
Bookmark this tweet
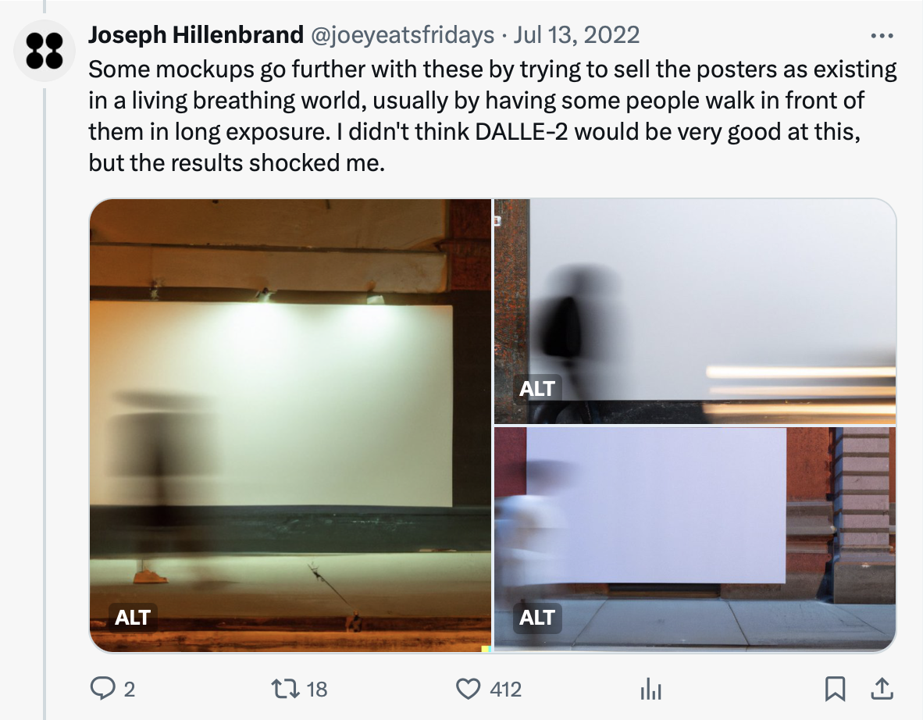point(835,688)
